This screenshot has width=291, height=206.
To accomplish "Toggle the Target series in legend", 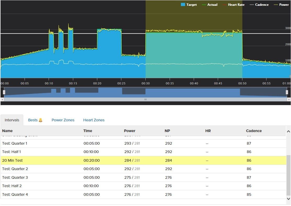I will pos(189,5).
